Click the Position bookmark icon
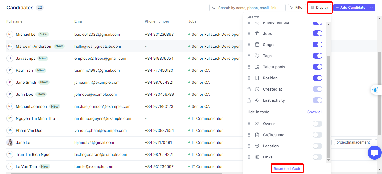 (x=257, y=78)
